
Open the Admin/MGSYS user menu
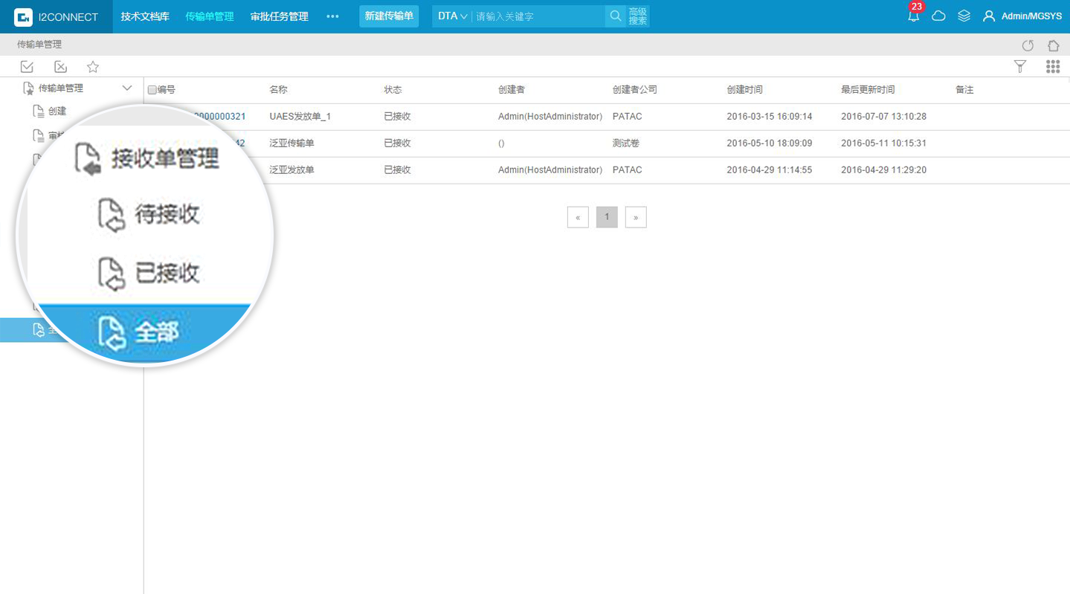(1022, 16)
